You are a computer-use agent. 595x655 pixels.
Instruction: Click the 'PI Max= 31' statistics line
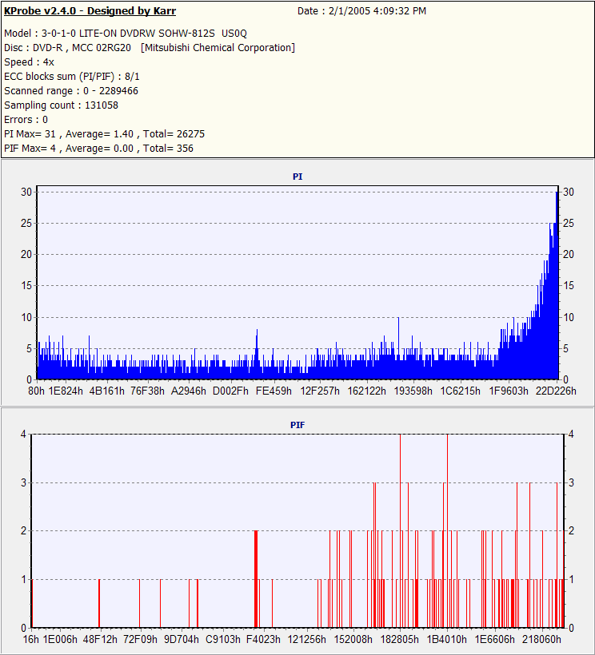click(x=105, y=133)
